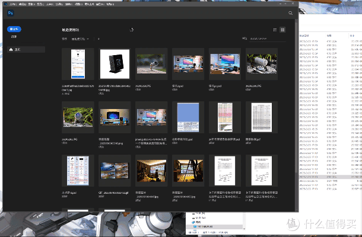The height and width of the screenshot is (237, 362).
Task: Open the 滤镜 (Filter) menu
Action: pyautogui.click(x=68, y=4)
